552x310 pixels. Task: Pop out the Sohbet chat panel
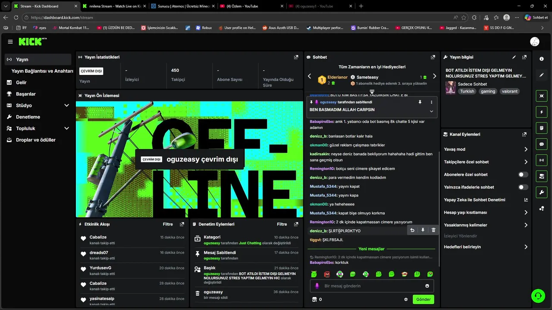pyautogui.click(x=433, y=57)
